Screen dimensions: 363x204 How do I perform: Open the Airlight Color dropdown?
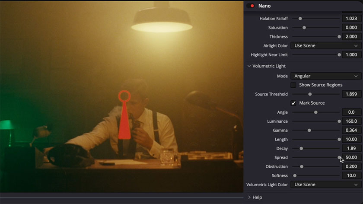[326, 46]
